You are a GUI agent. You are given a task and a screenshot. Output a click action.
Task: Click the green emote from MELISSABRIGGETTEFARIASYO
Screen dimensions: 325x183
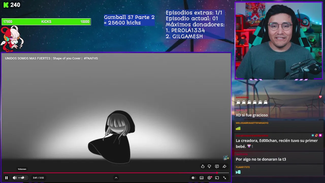click(x=238, y=128)
